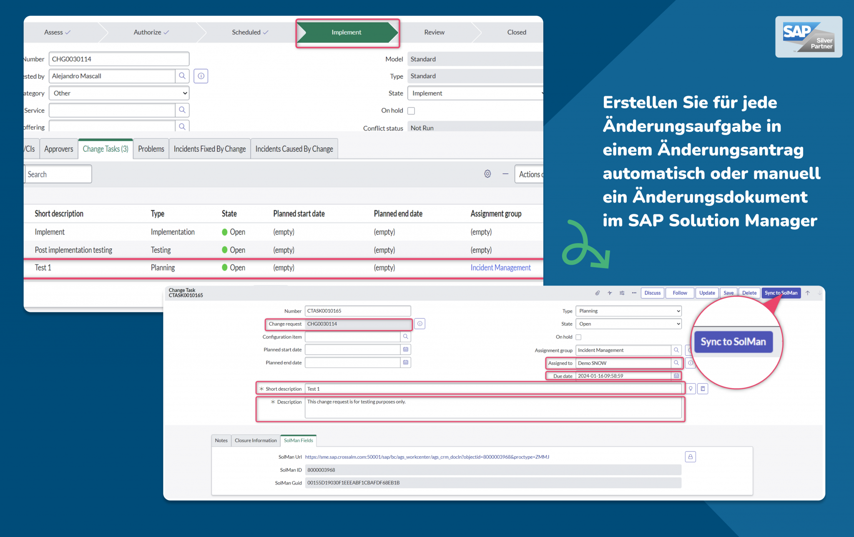
Task: Tick the On hold checkbox in Change Task form
Action: click(578, 337)
